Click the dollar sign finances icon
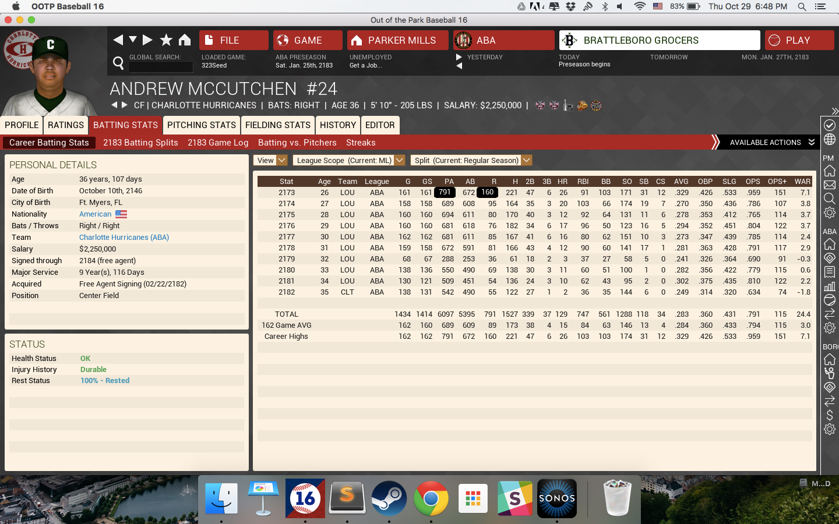 tap(830, 416)
